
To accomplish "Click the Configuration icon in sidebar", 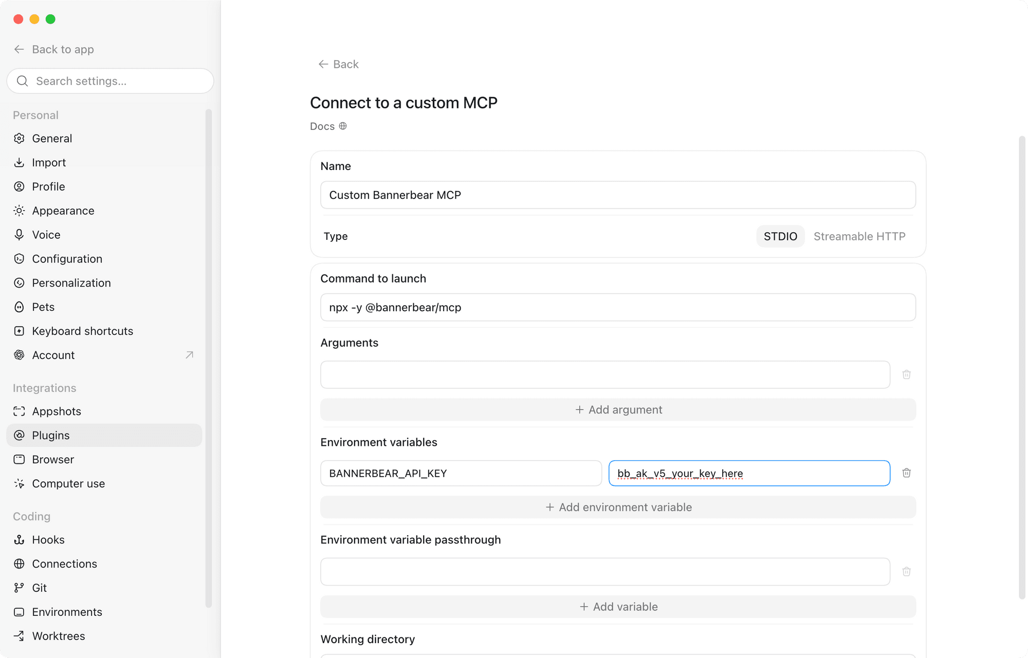I will coord(19,259).
